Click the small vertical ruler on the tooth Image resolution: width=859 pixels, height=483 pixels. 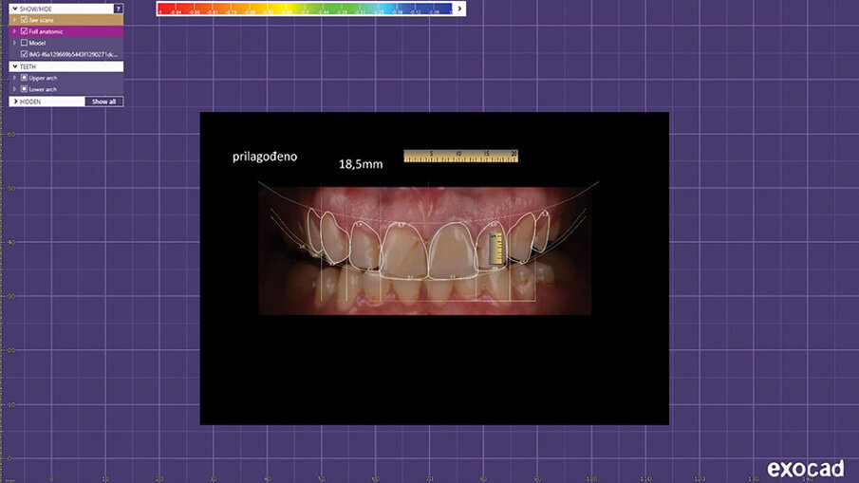(495, 250)
